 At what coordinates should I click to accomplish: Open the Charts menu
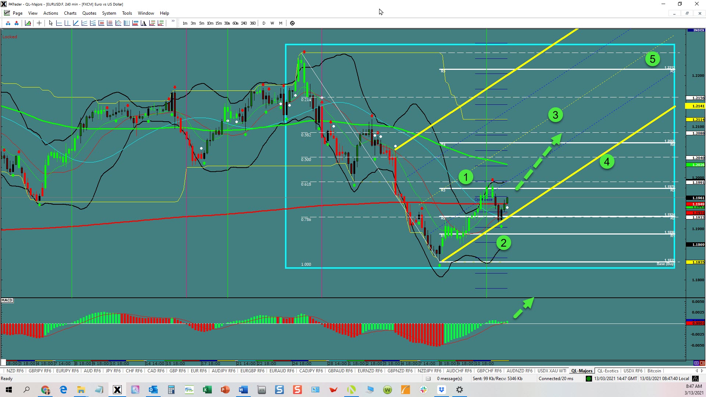click(x=70, y=13)
